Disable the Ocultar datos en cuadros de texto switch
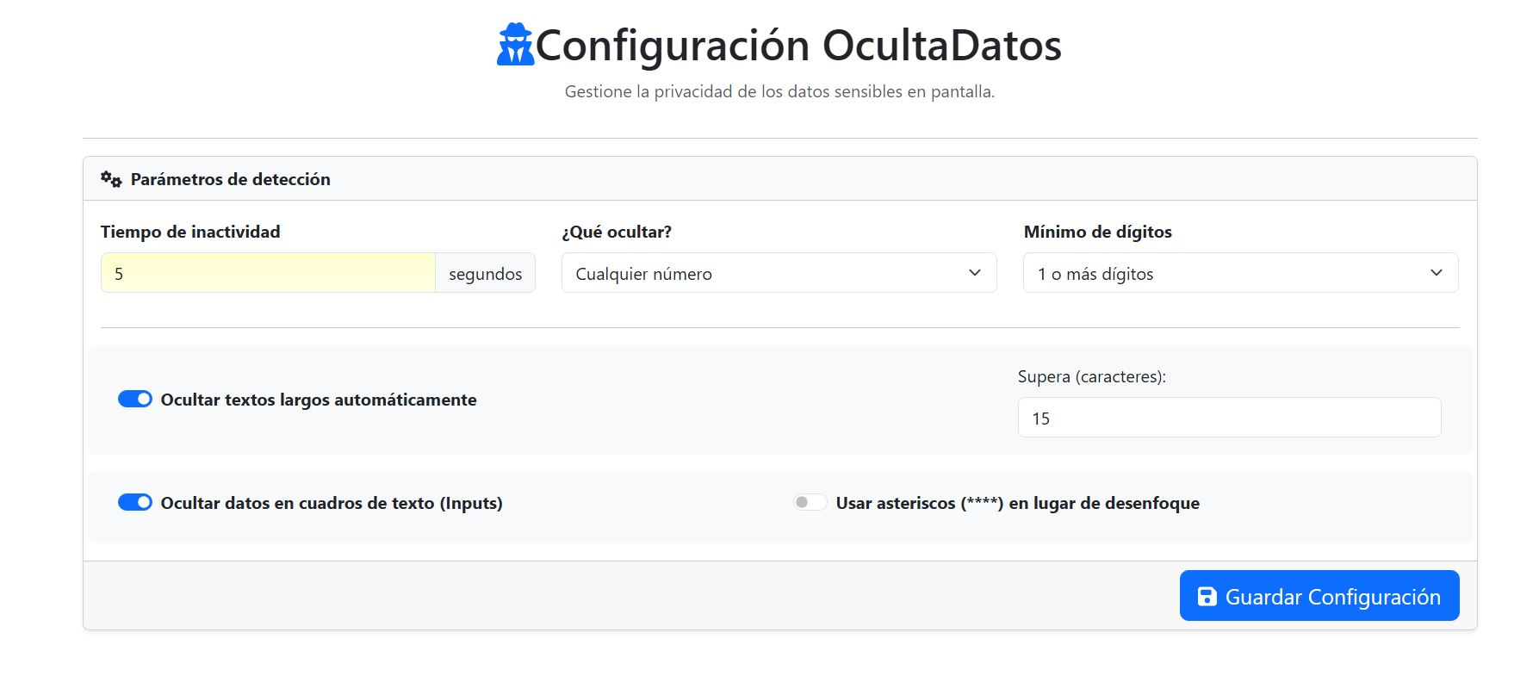Screen dimensions: 1539x676 click(x=135, y=503)
